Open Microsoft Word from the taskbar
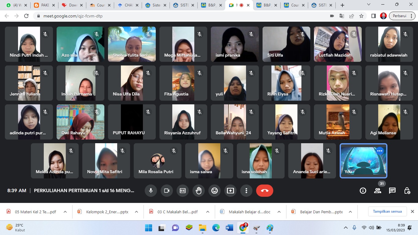Image resolution: width=418 pixels, height=235 pixels. (x=230, y=228)
